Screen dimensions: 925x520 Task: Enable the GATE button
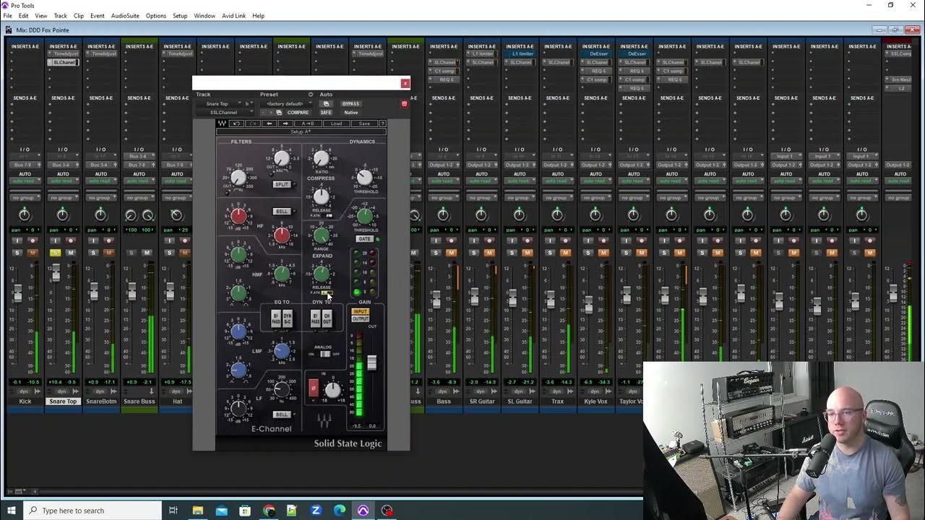tap(364, 239)
